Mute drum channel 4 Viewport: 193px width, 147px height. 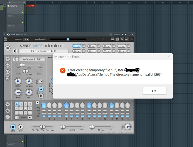tap(129, 46)
